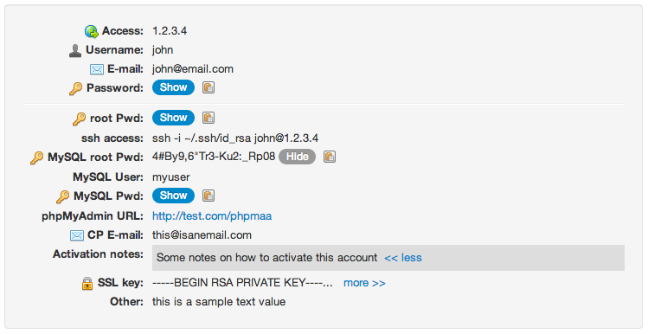
Task: Copy the Password to clipboard
Action: [209, 87]
